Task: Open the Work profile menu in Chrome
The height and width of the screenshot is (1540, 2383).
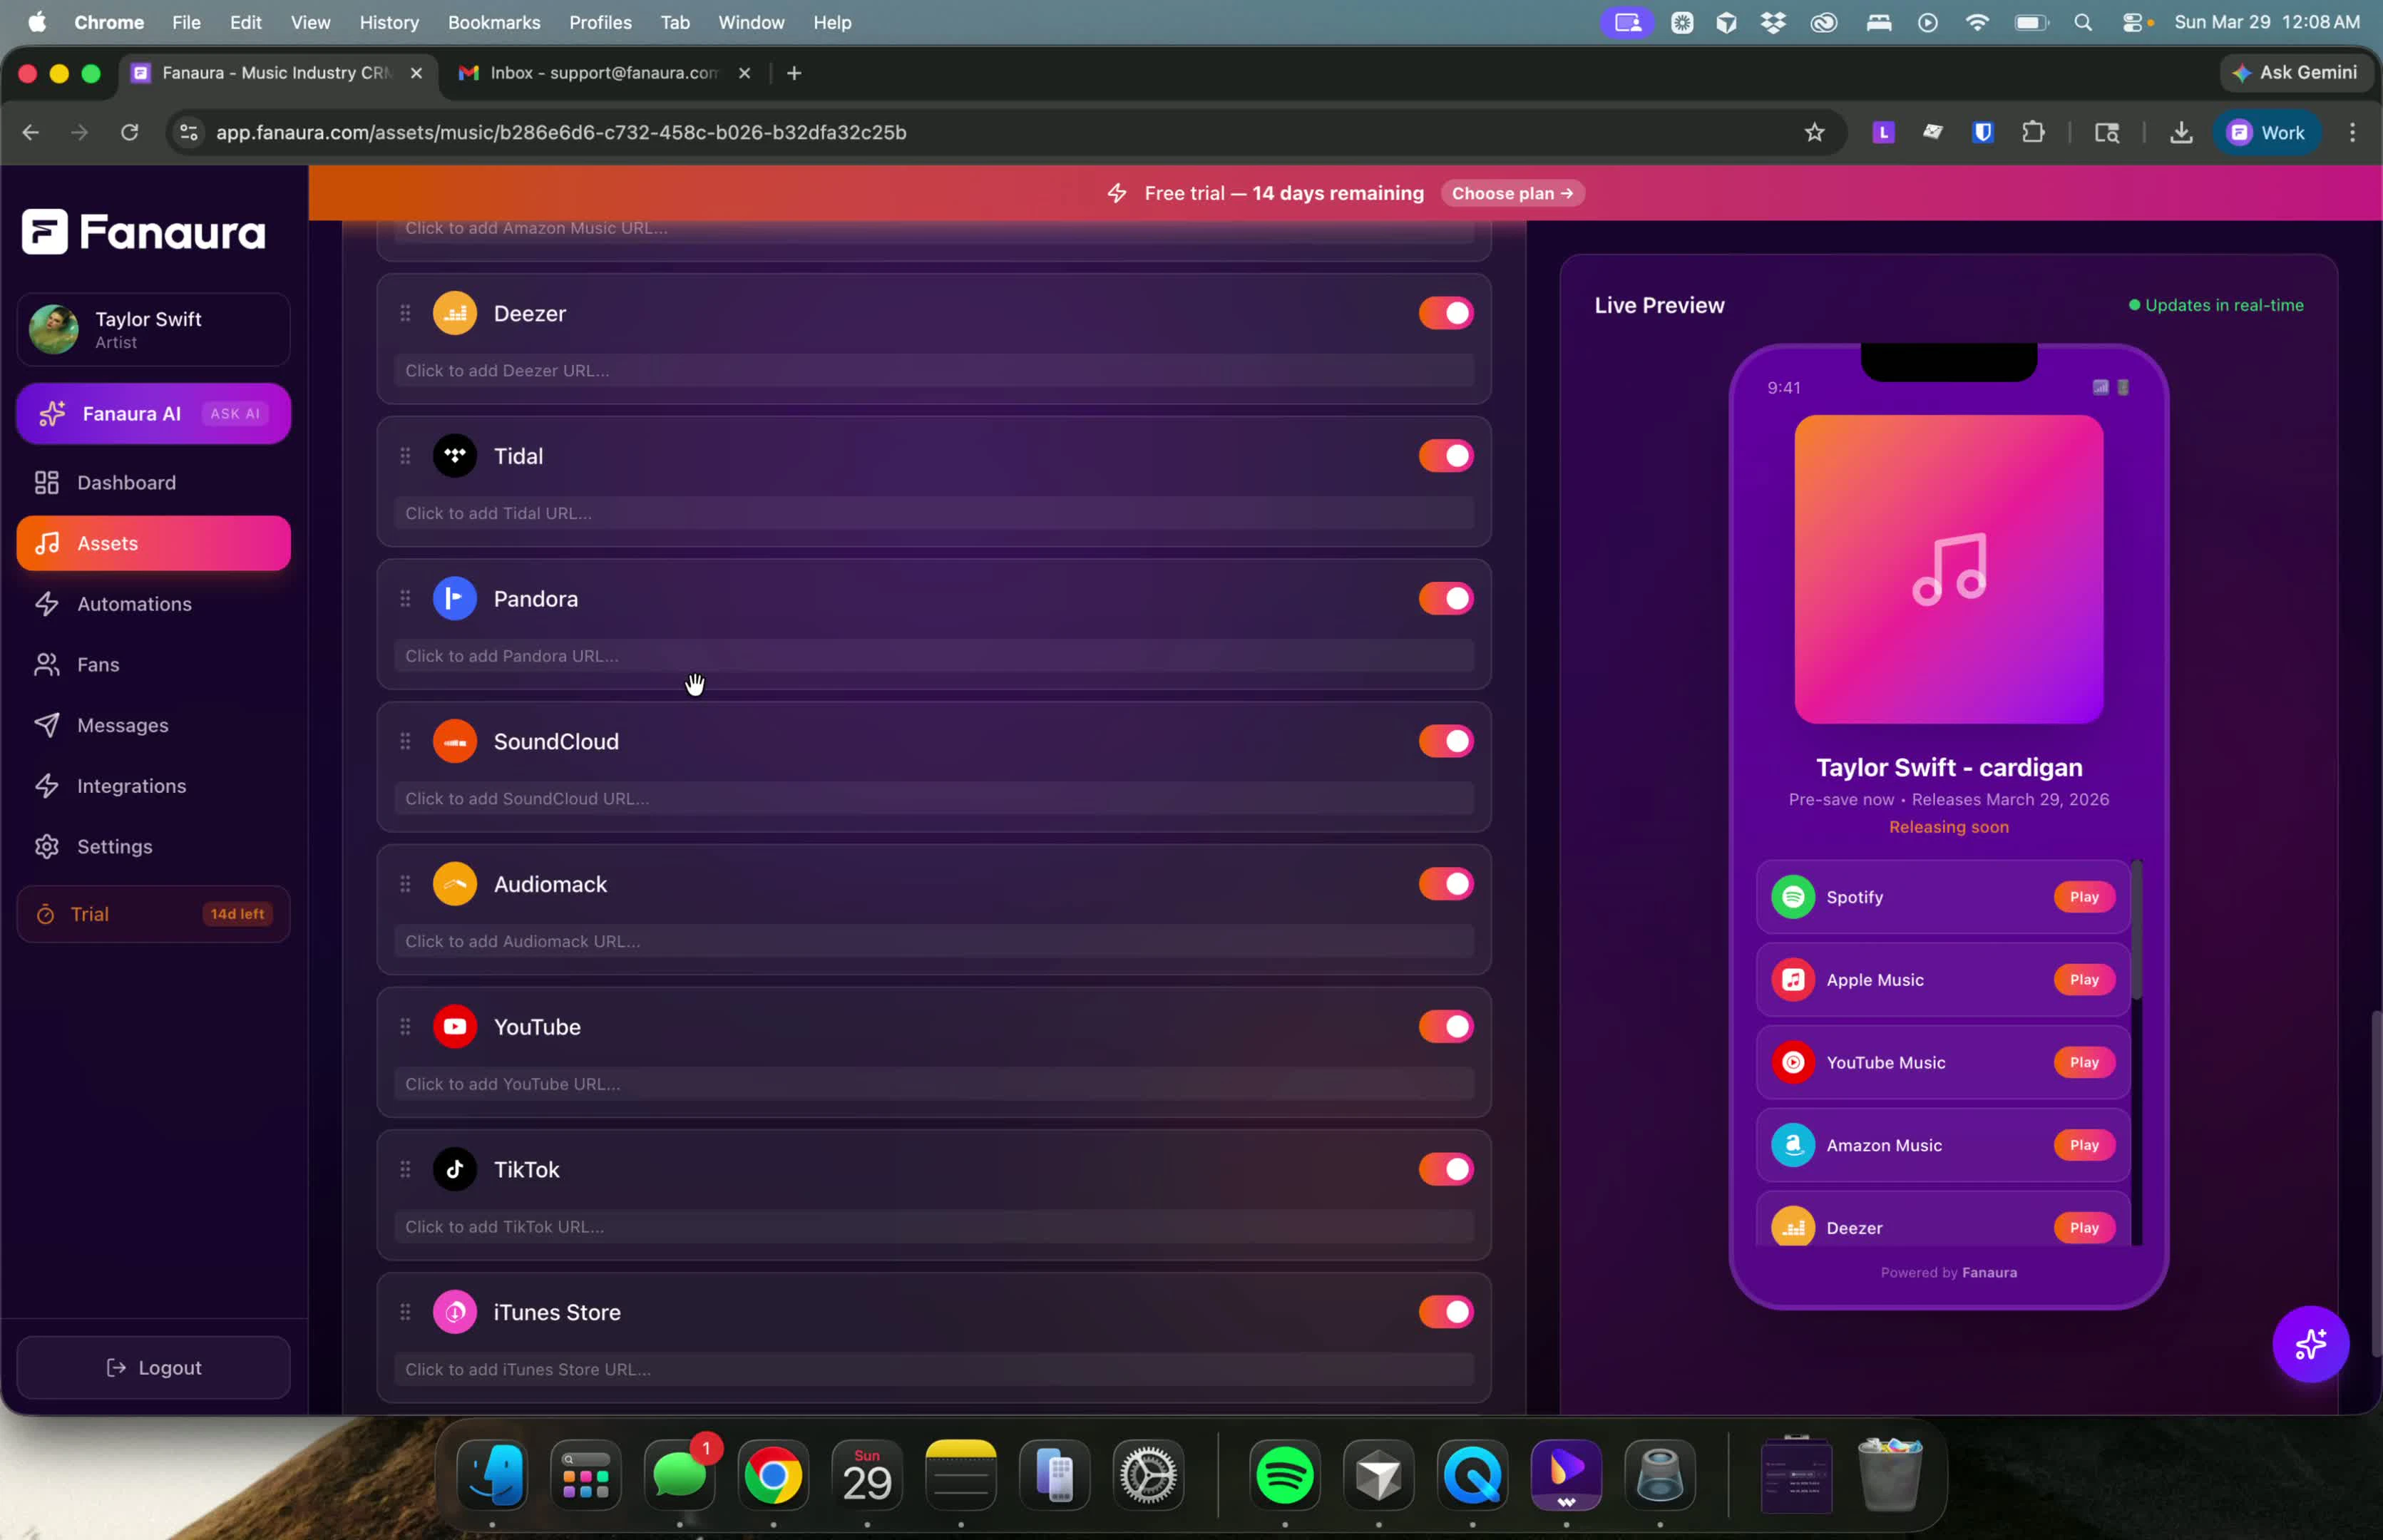Action: coord(2267,132)
